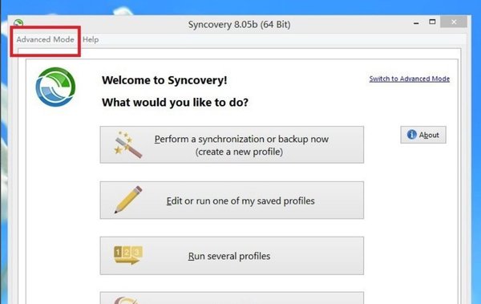This screenshot has height=304, width=481.
Task: Click the partially visible icon on bottom button
Action: (126, 300)
